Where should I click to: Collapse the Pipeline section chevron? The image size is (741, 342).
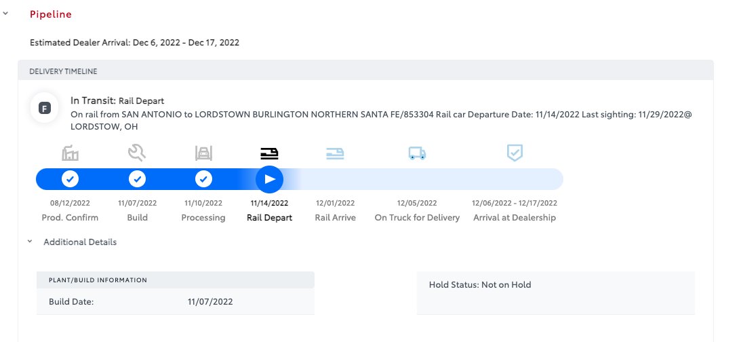[5, 14]
